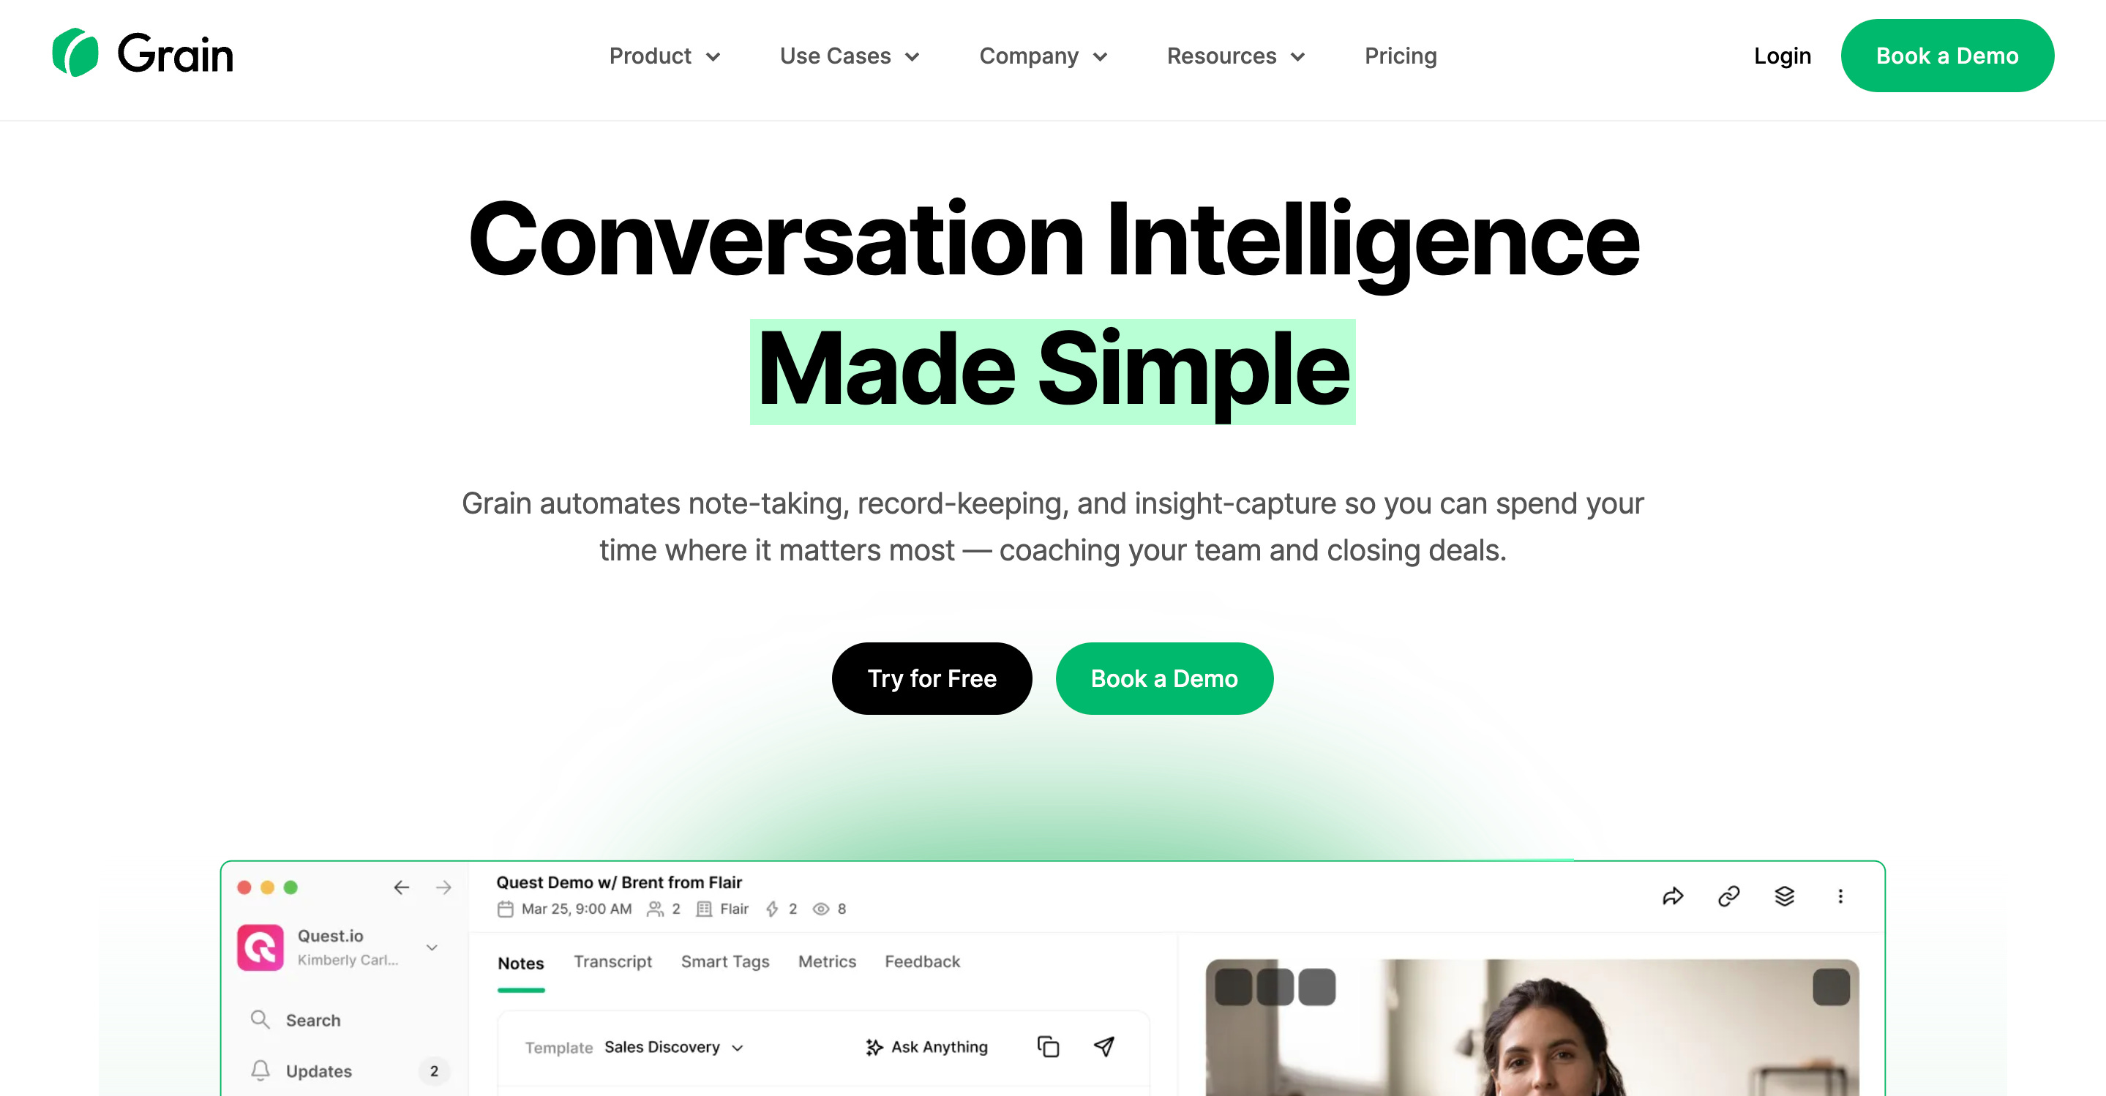Click the back arrow in app window
The image size is (2106, 1096).
click(x=400, y=887)
